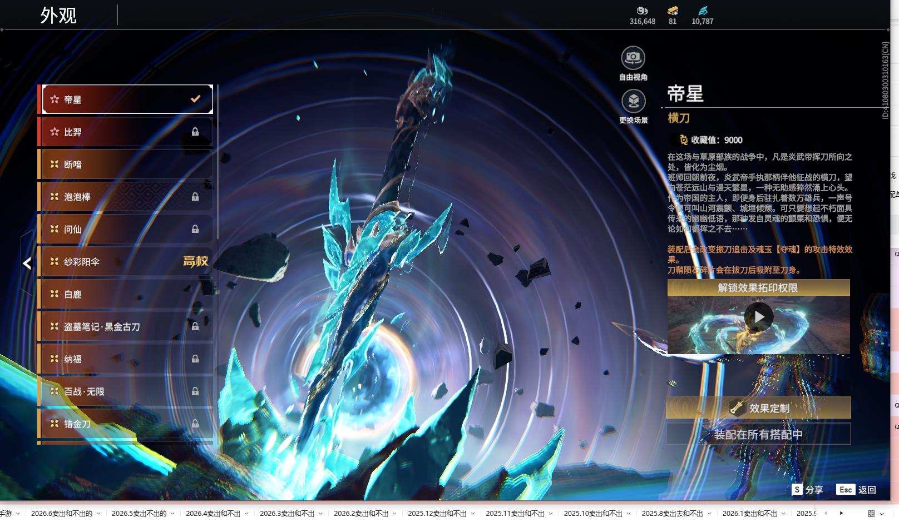Screen dimensions: 899x522
Task: Switch to 2025.11卖出和不出 sheet tab
Action: pos(515,514)
